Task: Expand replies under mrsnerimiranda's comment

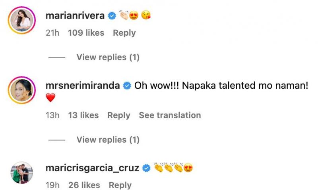Action: [x=108, y=140]
